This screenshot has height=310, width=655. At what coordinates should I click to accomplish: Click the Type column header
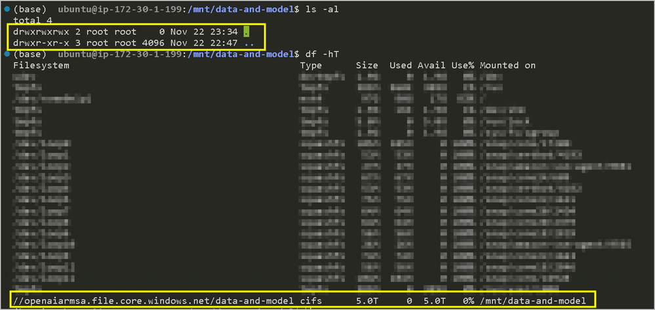point(311,65)
